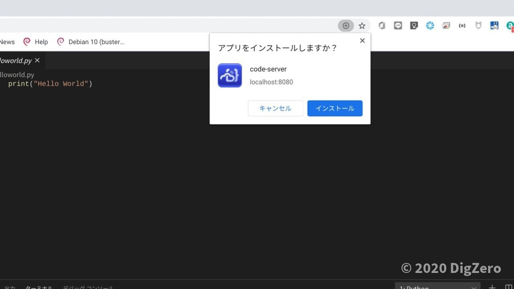The width and height of the screenshot is (514, 289).
Task: Click the キャンセル button
Action: [x=275, y=108]
